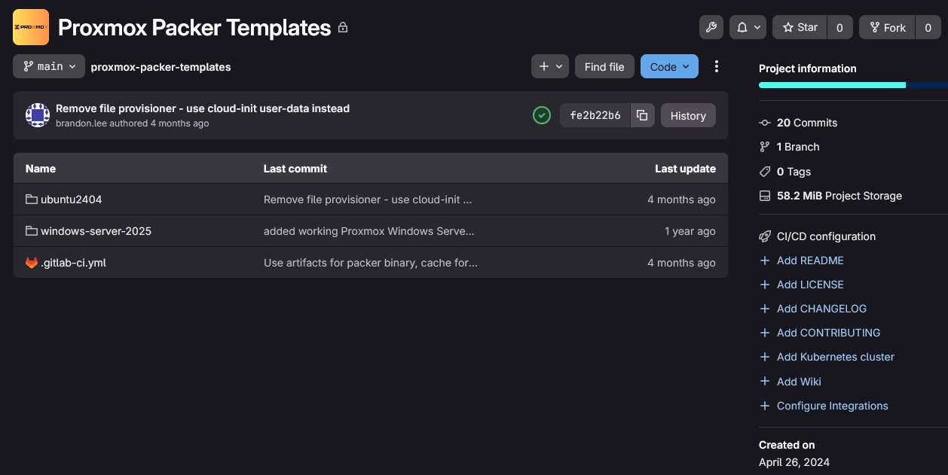
Task: Click the plus icon beside Add README
Action: click(765, 260)
